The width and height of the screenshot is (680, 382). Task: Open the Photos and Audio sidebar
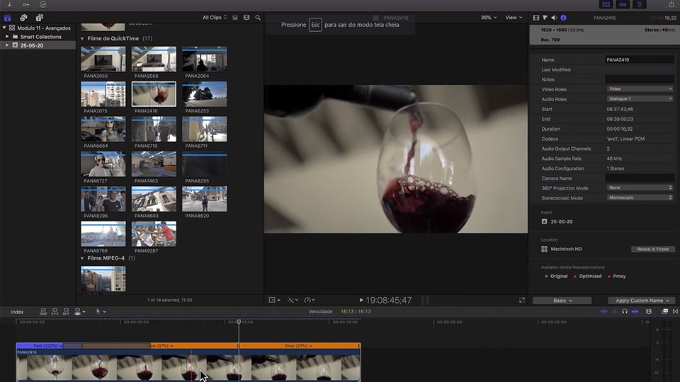coord(23,18)
